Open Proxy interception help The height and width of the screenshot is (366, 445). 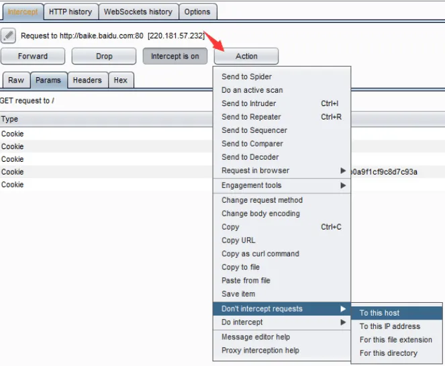(x=282, y=351)
